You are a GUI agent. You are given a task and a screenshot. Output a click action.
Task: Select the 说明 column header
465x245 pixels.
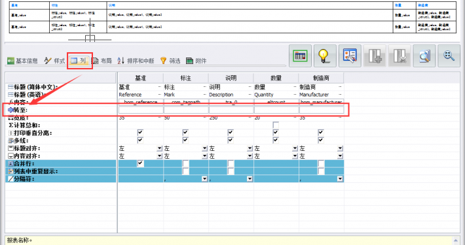(231, 78)
